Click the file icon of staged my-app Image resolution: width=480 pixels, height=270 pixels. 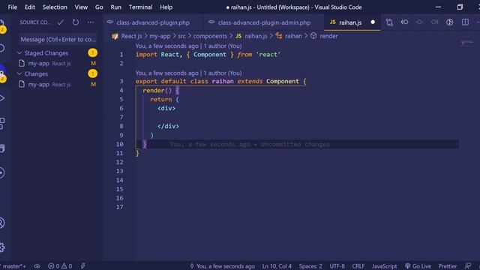click(22, 63)
